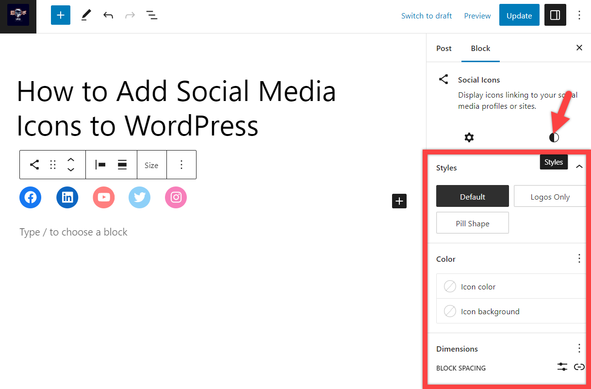
Task: Select the parent Social Icons toolbar button
Action: [34, 165]
